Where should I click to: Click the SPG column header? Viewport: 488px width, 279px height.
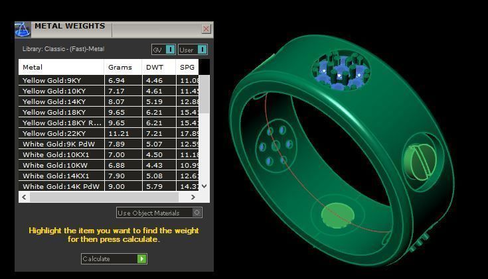pos(187,67)
